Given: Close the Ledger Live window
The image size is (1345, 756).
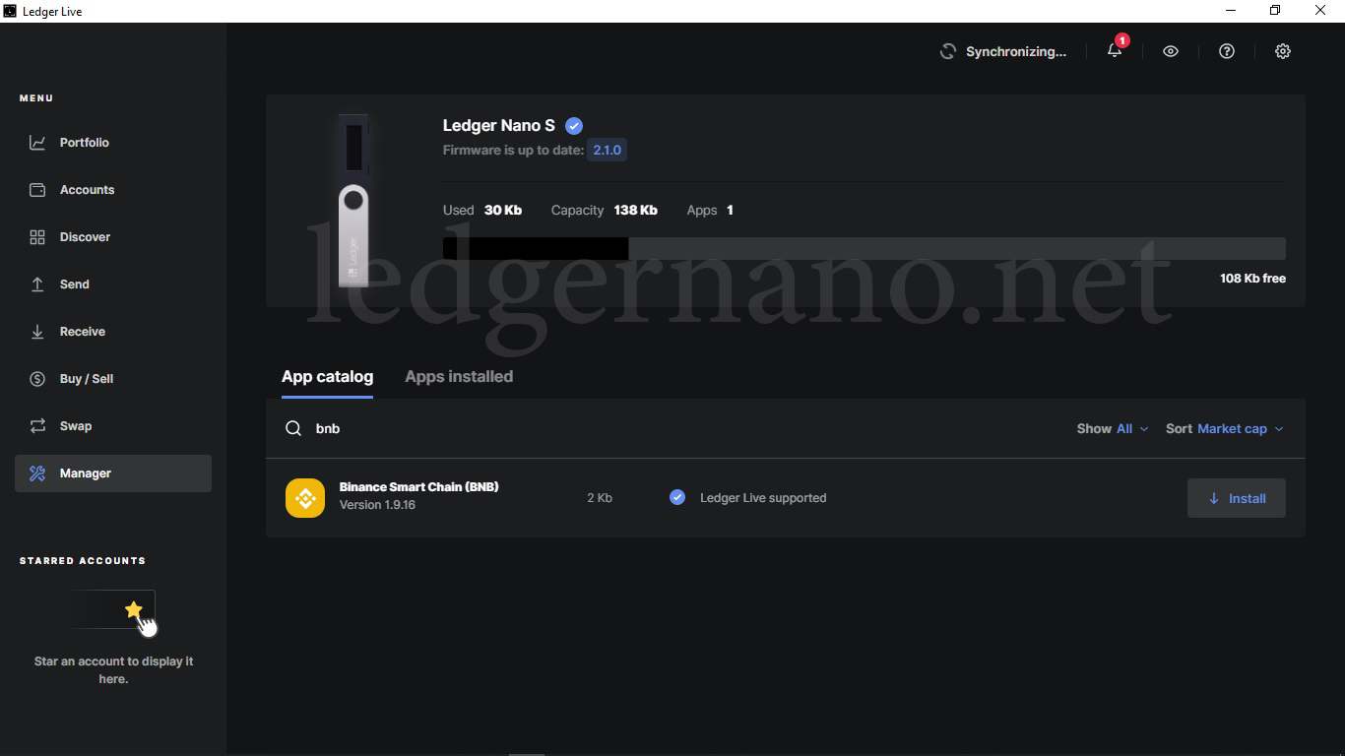Looking at the screenshot, I should pyautogui.click(x=1320, y=11).
